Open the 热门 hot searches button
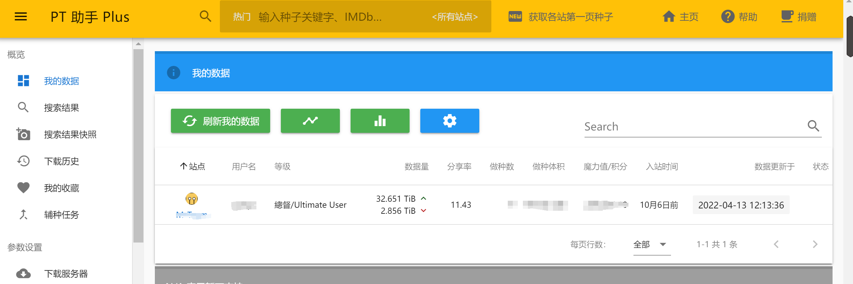The width and height of the screenshot is (853, 284). pyautogui.click(x=242, y=17)
